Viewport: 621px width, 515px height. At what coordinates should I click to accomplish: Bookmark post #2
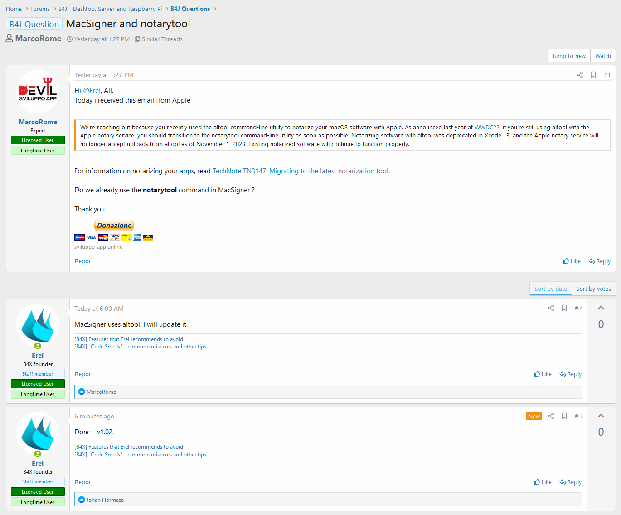pyautogui.click(x=564, y=308)
